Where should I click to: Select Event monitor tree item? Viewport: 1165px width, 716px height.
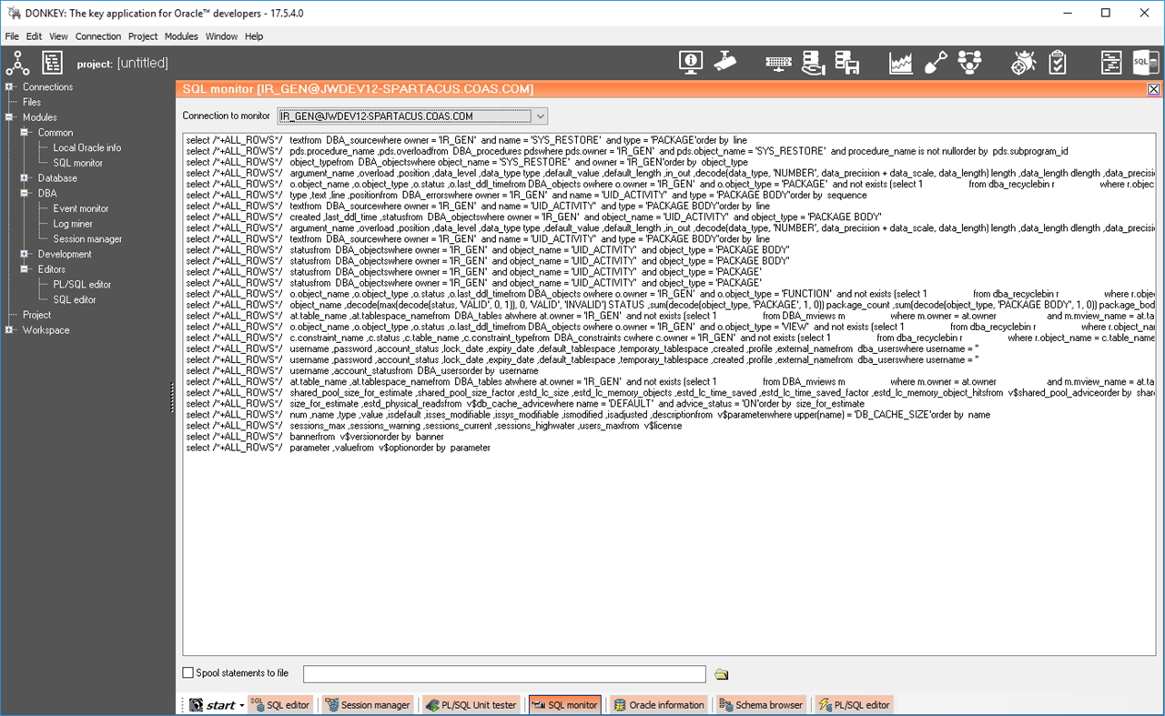[80, 208]
